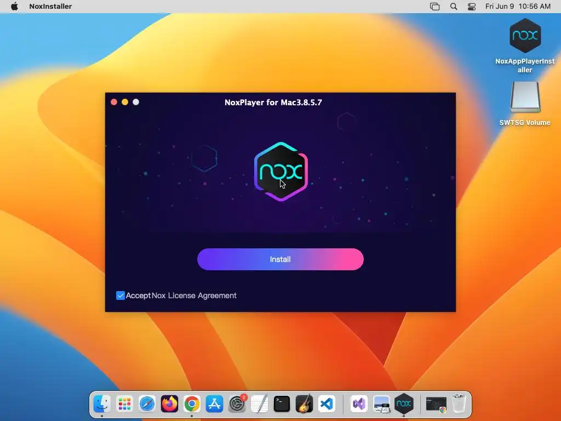Screen dimensions: 561x421
Task: Open Visual Studio from the Dock
Action: [x=359, y=404]
